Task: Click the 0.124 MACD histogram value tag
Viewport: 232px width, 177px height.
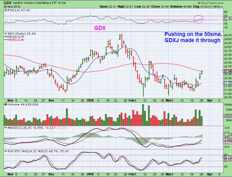Action: point(228,134)
